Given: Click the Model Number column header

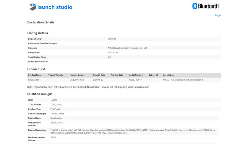Looking at the screenshot, I should (135, 75).
